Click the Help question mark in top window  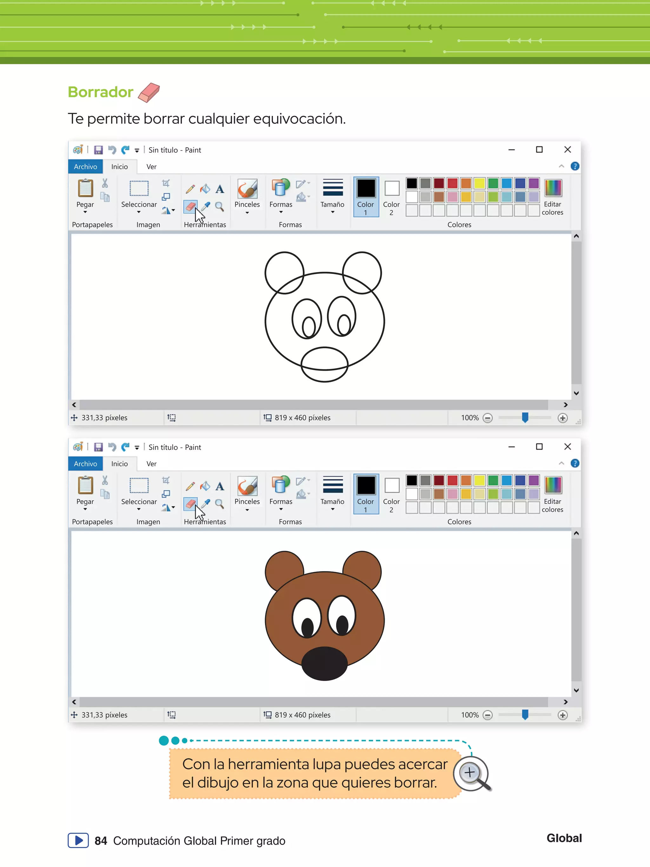(x=574, y=166)
